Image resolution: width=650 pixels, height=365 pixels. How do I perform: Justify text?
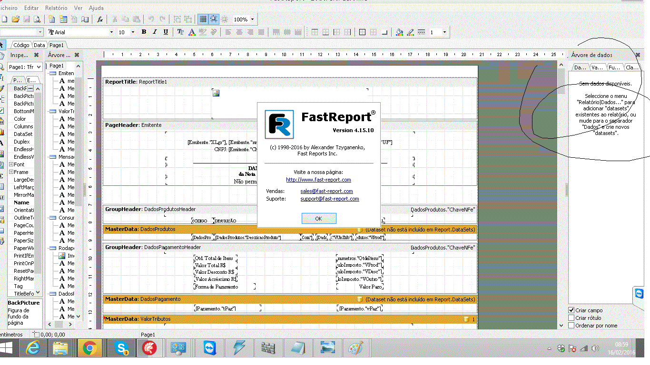[261, 32]
